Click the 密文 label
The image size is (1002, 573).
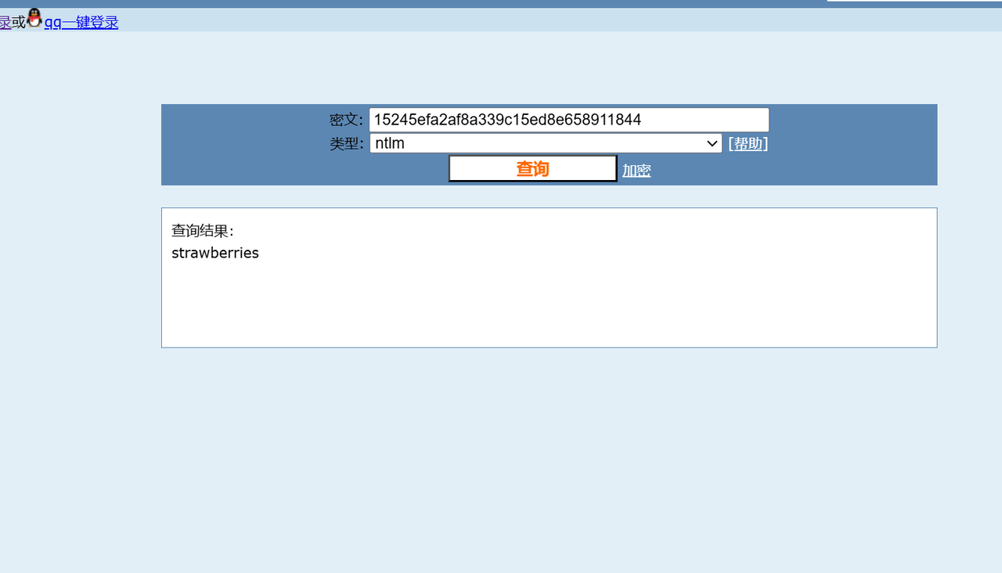pyautogui.click(x=346, y=121)
